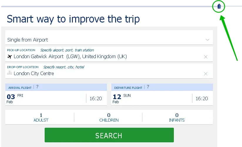Click the Arrival Flight header label

pyautogui.click(x=19, y=88)
